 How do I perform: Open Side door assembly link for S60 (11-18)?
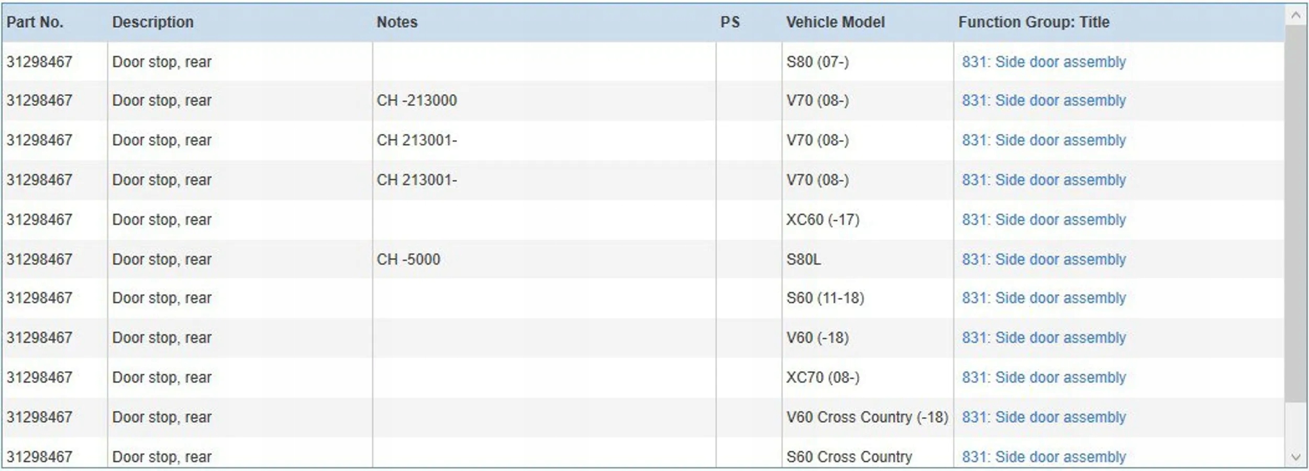1044,298
